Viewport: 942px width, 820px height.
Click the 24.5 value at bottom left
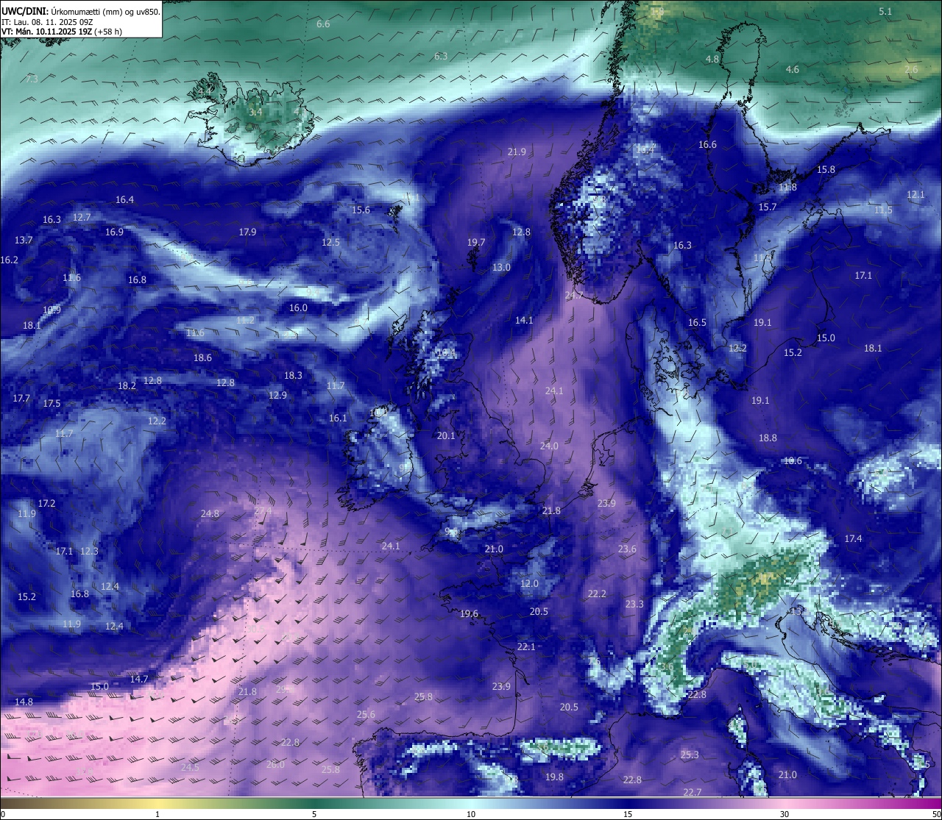point(190,767)
